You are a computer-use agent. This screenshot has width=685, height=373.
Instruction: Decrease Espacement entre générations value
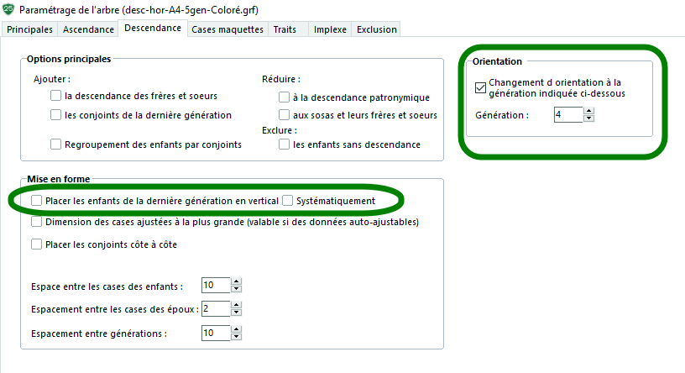[237, 337]
